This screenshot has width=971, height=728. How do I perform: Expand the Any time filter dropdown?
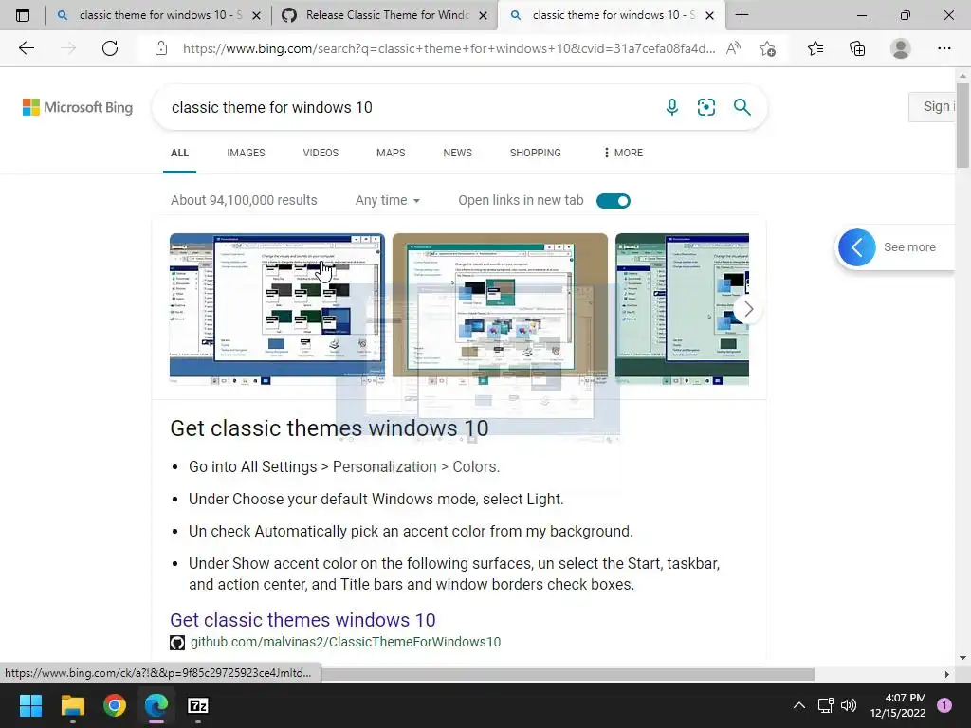pyautogui.click(x=388, y=200)
